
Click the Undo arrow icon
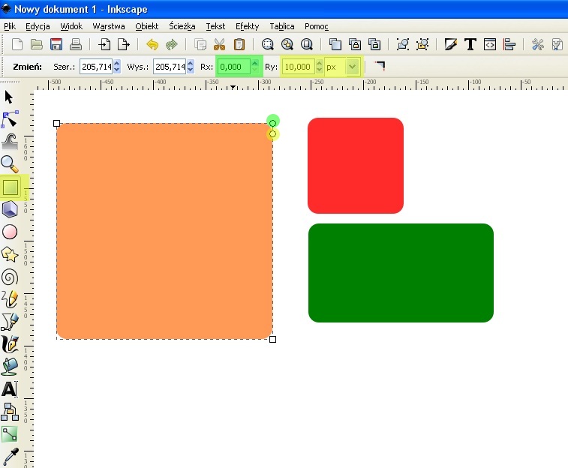coord(152,44)
